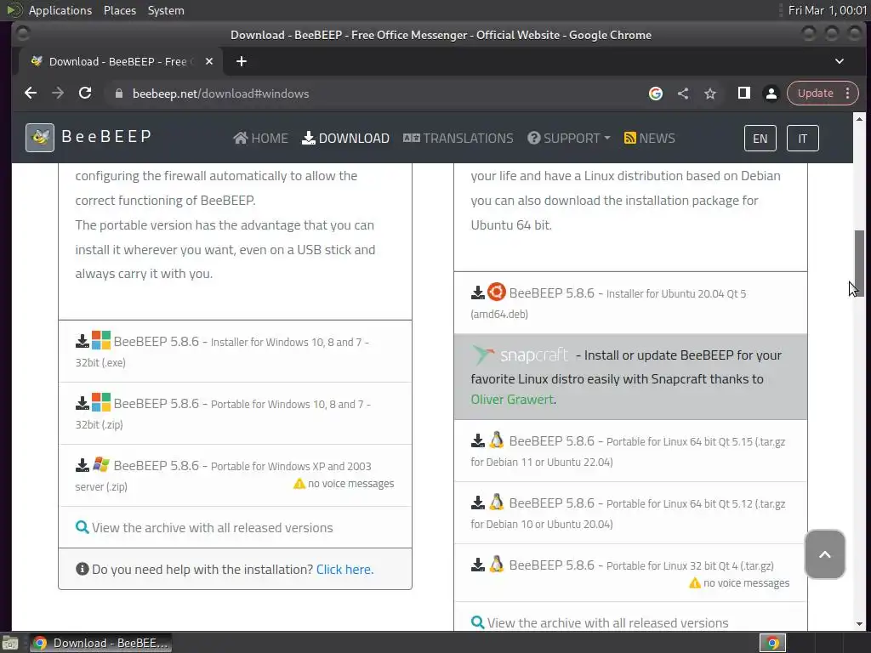871x653 pixels.
Task: Click the clock showing Fri Mar 1
Action: pyautogui.click(x=827, y=10)
